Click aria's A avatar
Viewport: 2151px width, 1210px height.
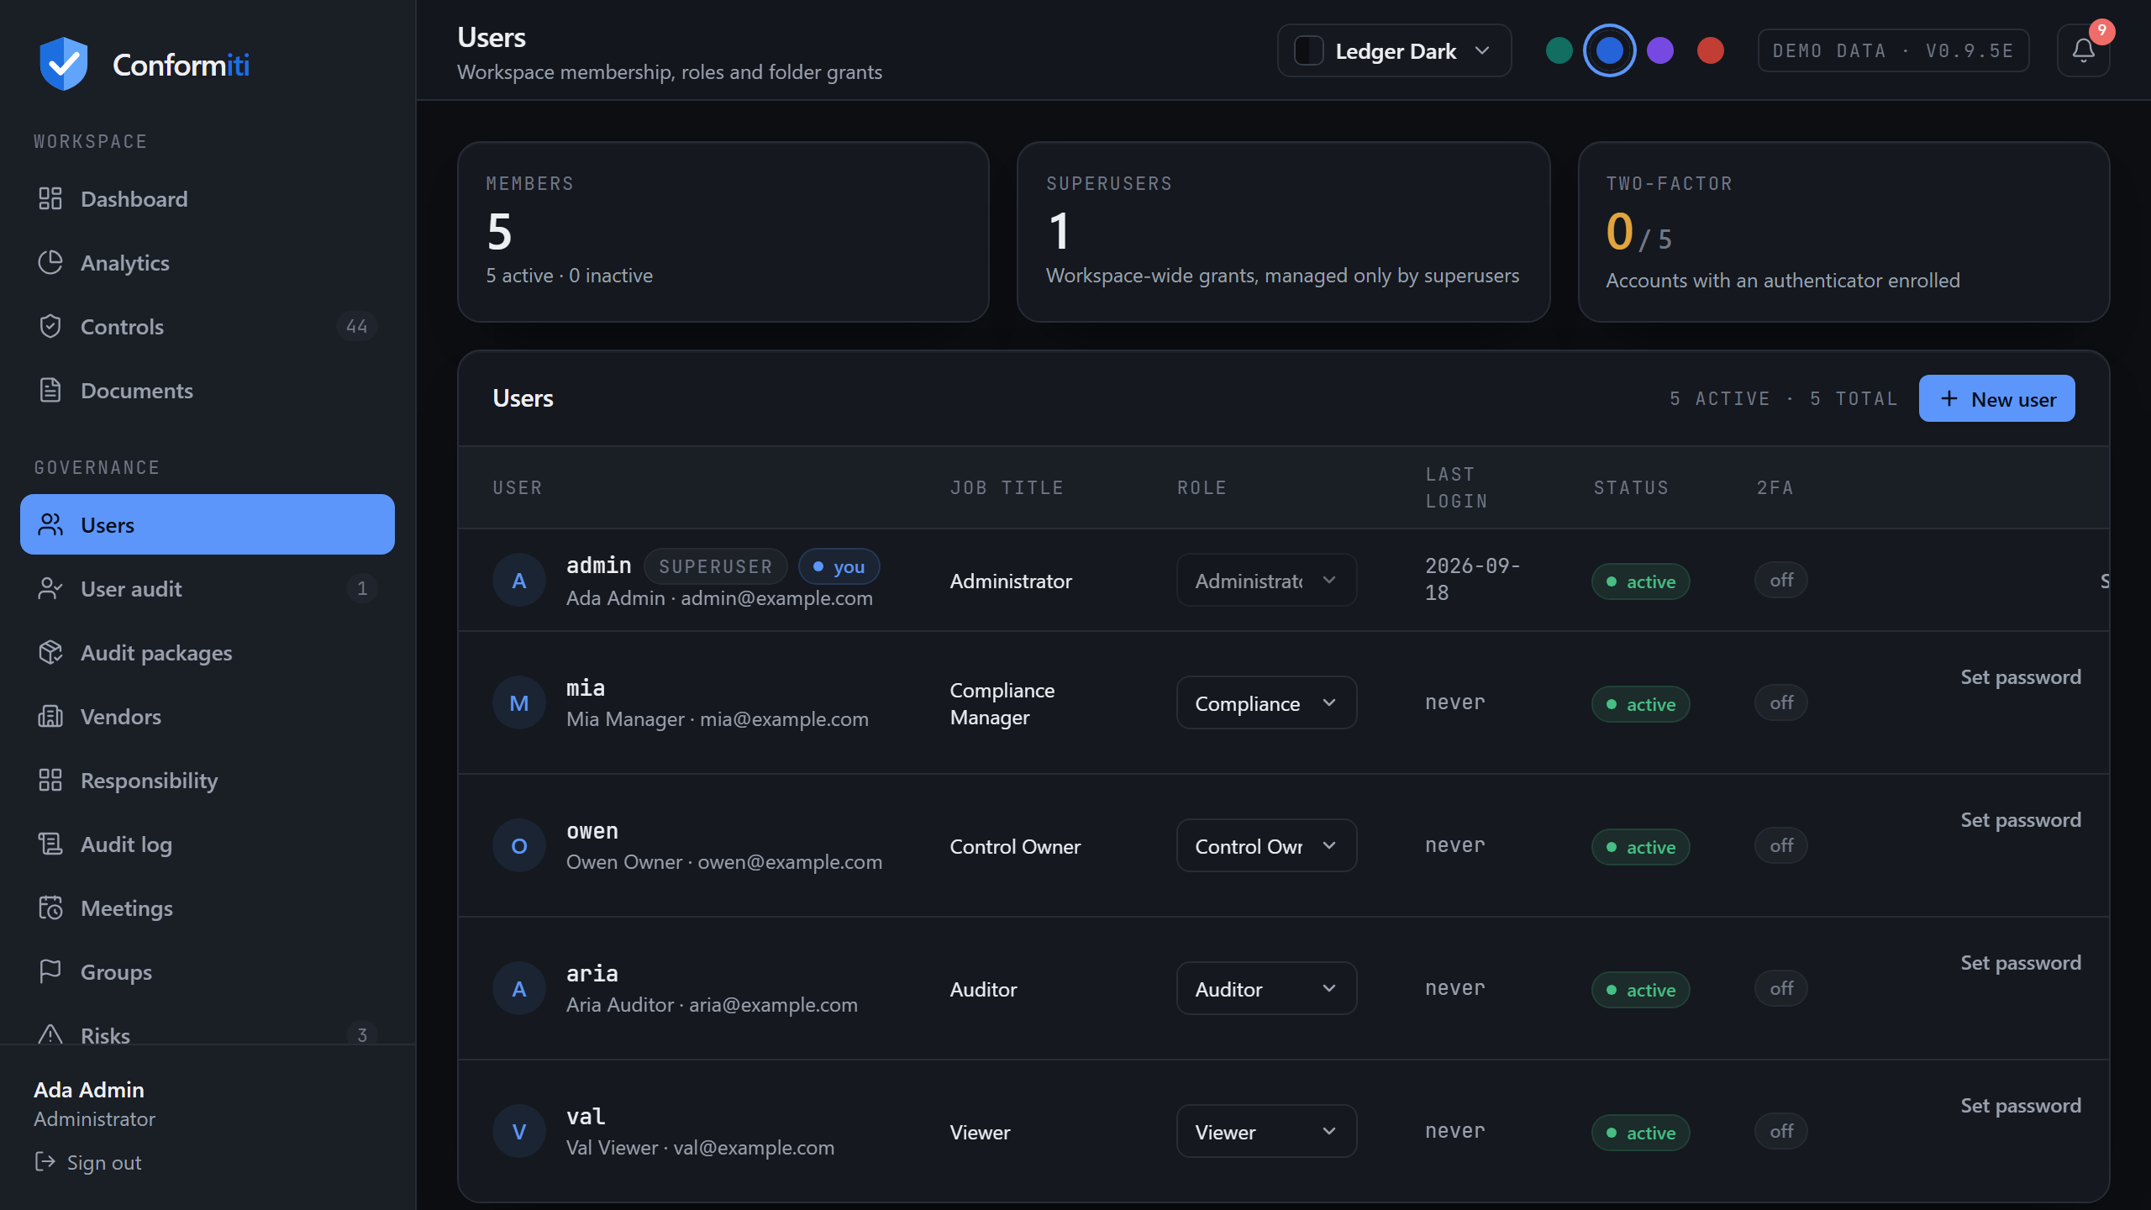519,988
